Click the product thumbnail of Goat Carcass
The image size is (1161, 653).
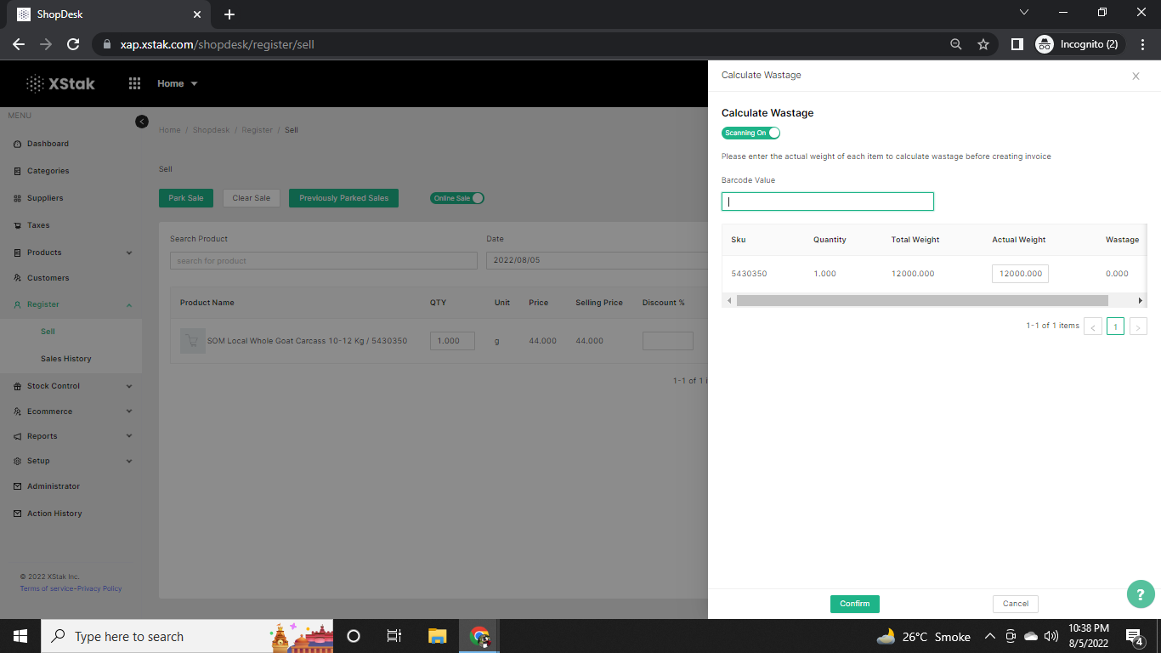[x=193, y=341]
